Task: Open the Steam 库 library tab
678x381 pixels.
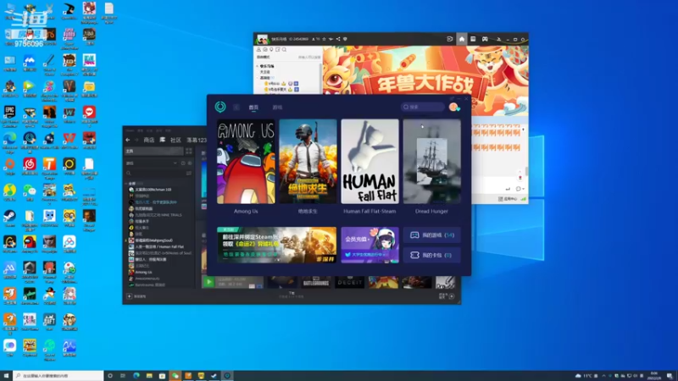Action: 162,140
